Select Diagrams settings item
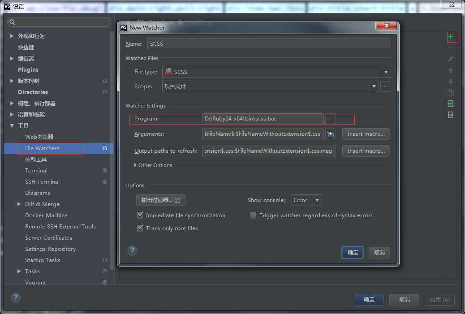The image size is (465, 314). coord(38,193)
